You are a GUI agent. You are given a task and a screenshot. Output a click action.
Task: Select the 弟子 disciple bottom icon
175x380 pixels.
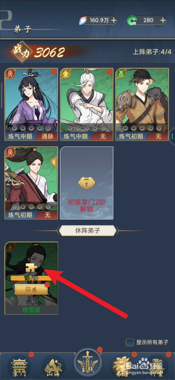pos(122,366)
